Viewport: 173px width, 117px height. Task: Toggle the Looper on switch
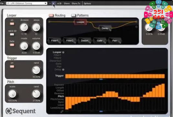(x=12, y=24)
